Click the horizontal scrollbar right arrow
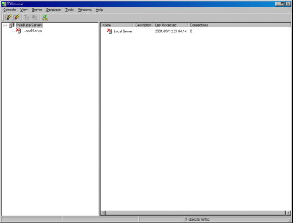Viewport: 293px width, 223px height. [x=288, y=213]
